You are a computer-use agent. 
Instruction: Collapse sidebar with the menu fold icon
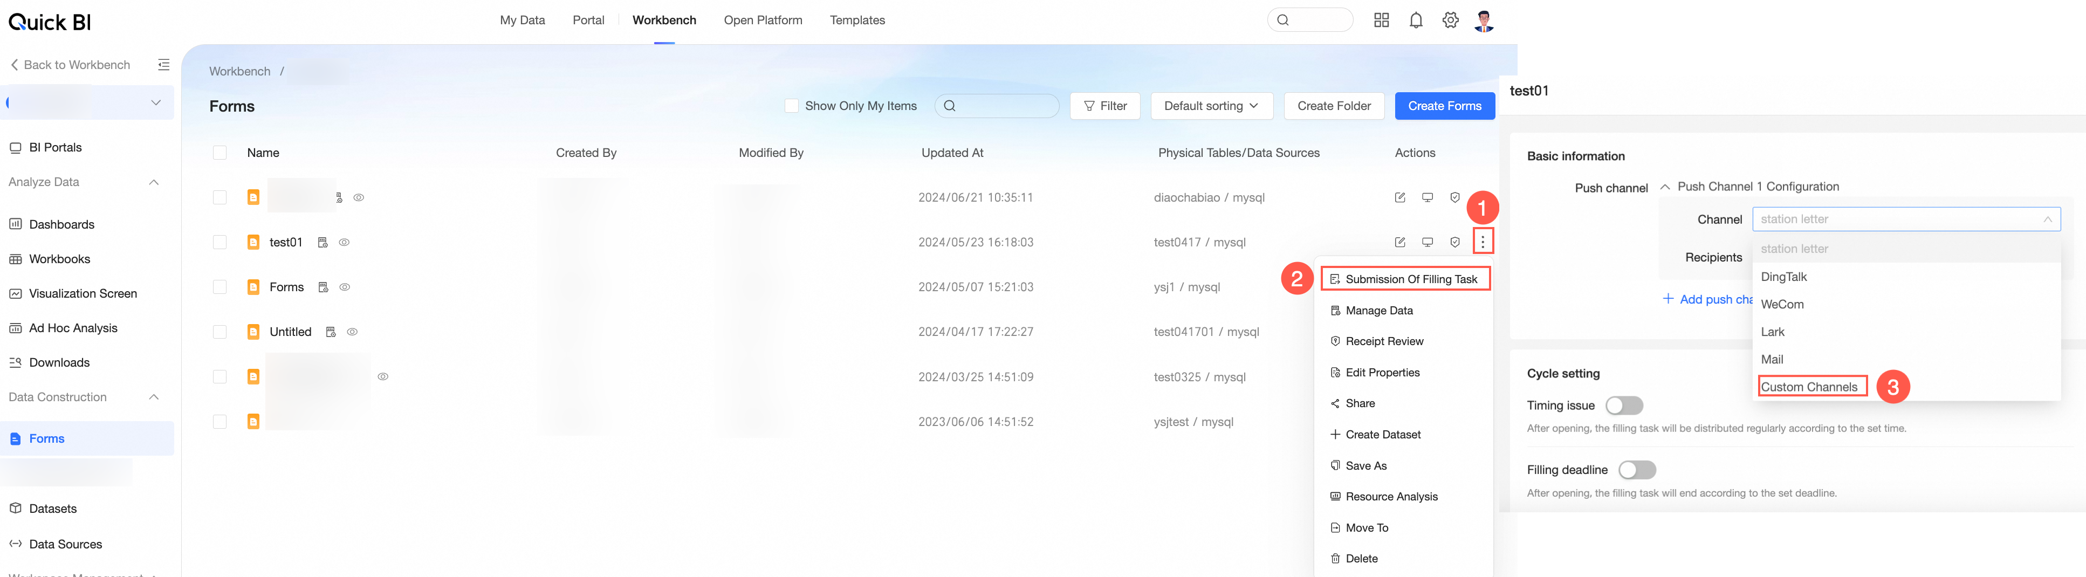[x=163, y=65]
